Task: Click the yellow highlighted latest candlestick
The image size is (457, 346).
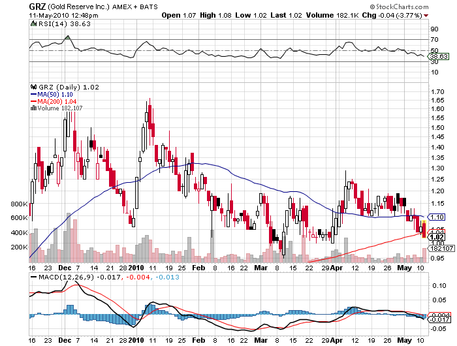Action: point(424,229)
